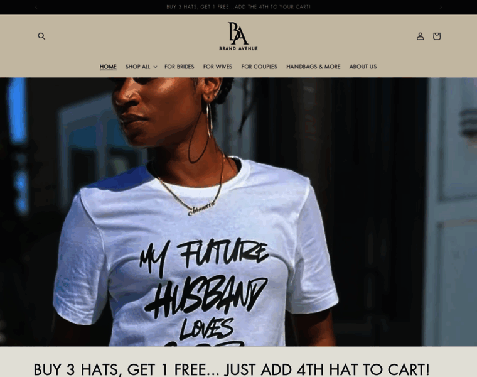
Task: Open Handbags & More category
Action: click(x=313, y=67)
